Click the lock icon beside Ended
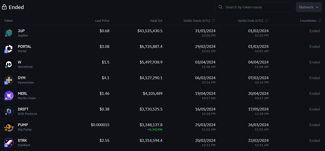Image resolution: width=325 pixels, height=151 pixels. pos(4,7)
